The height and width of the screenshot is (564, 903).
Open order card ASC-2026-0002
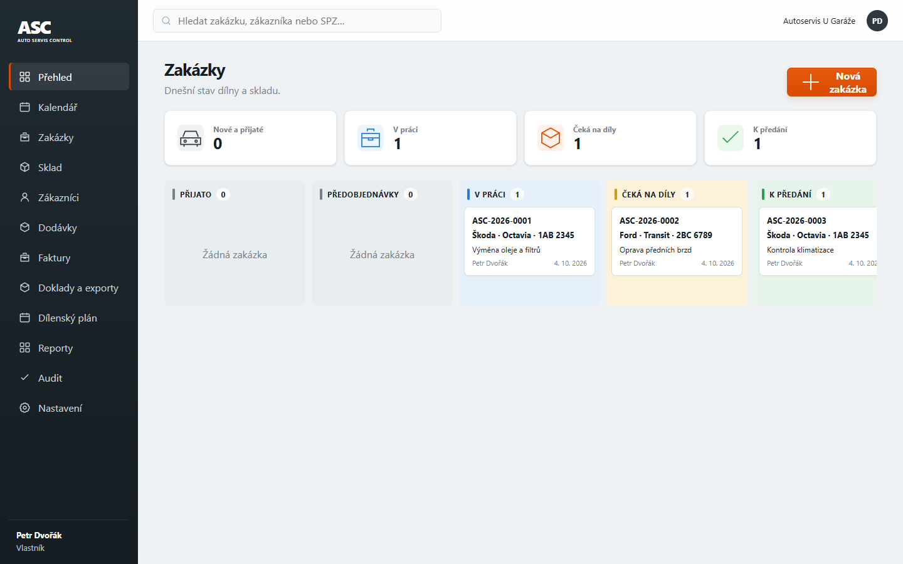coord(677,241)
